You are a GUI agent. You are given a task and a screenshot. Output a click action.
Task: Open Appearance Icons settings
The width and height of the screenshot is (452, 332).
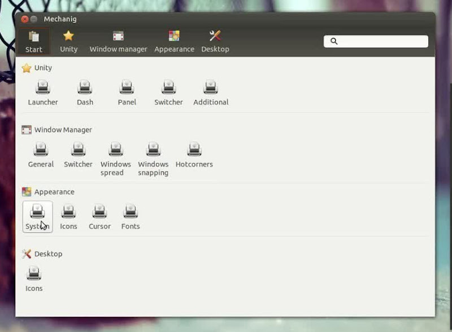(x=68, y=217)
